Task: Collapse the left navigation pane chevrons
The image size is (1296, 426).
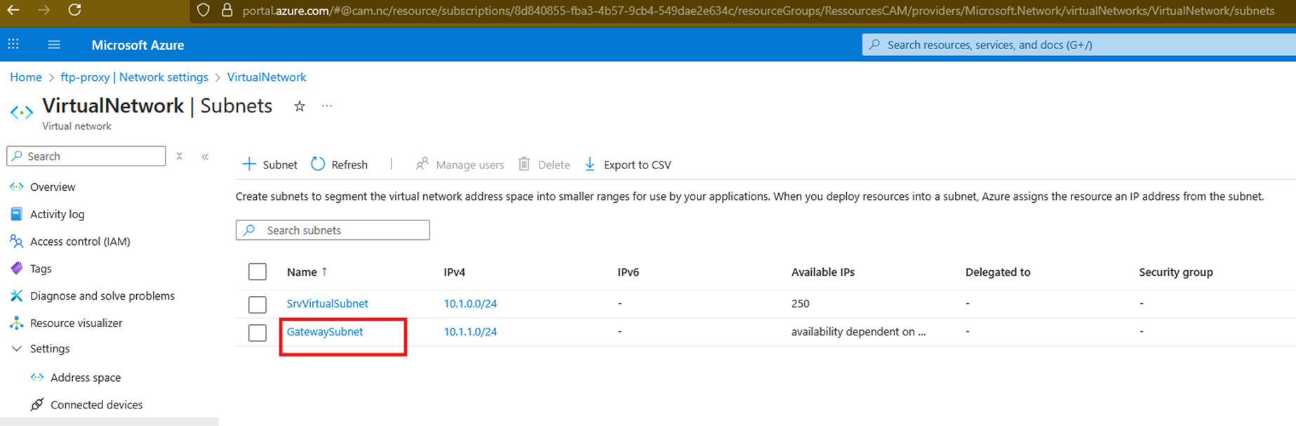Action: coord(205,157)
